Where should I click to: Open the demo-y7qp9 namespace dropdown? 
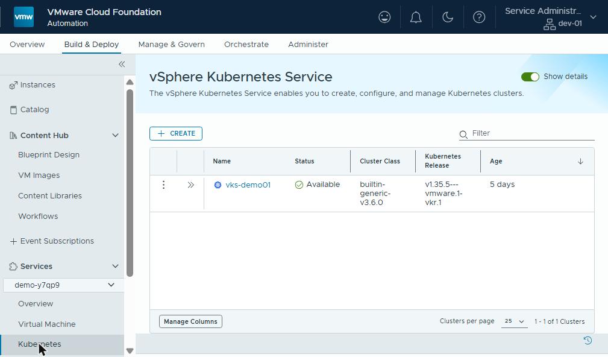[x=64, y=285]
